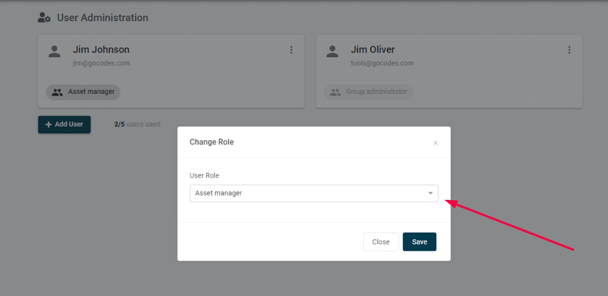Viewport: 608px width, 296px height.
Task: Click the 2/5 users used counter
Action: click(x=138, y=124)
